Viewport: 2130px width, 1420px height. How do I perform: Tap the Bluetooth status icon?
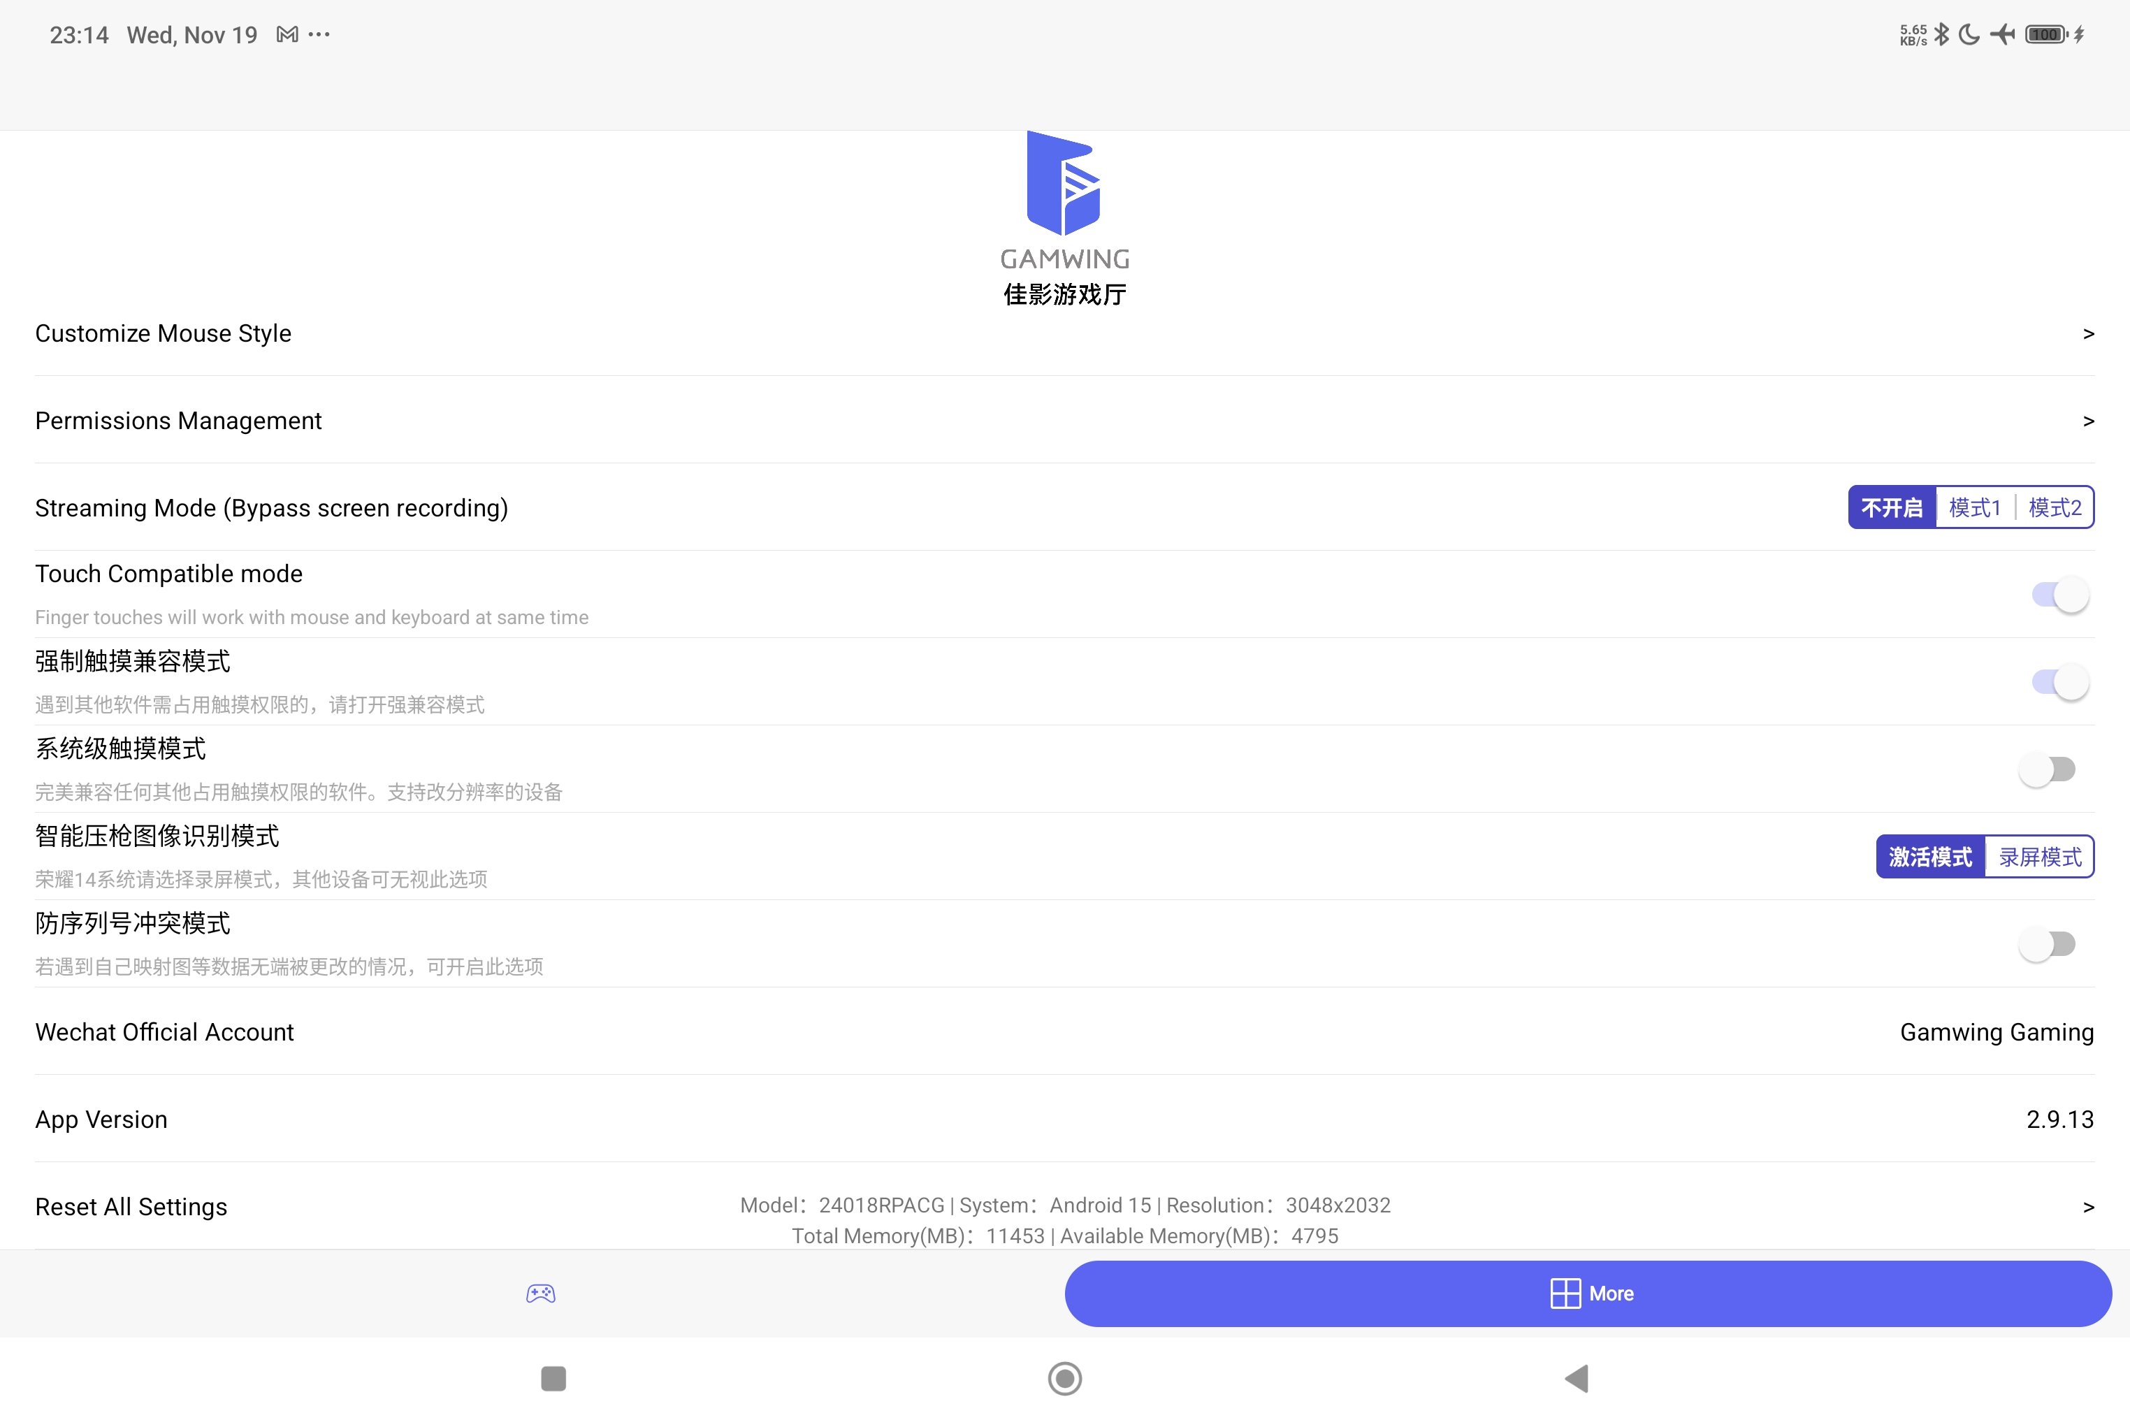(1941, 34)
